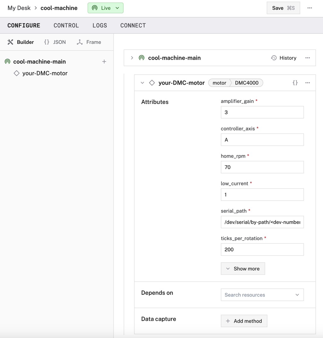
Task: Click the plus icon beside cool-machine-main
Action: pyautogui.click(x=104, y=62)
